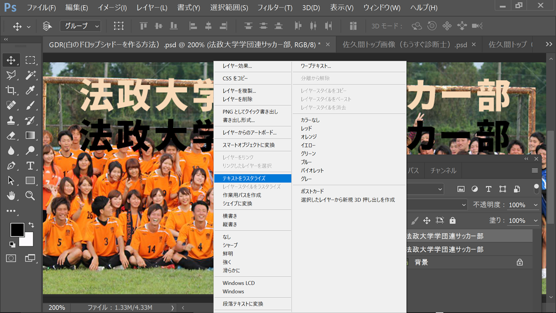Select the Path Selection tool
The image size is (556, 313).
tap(11, 181)
